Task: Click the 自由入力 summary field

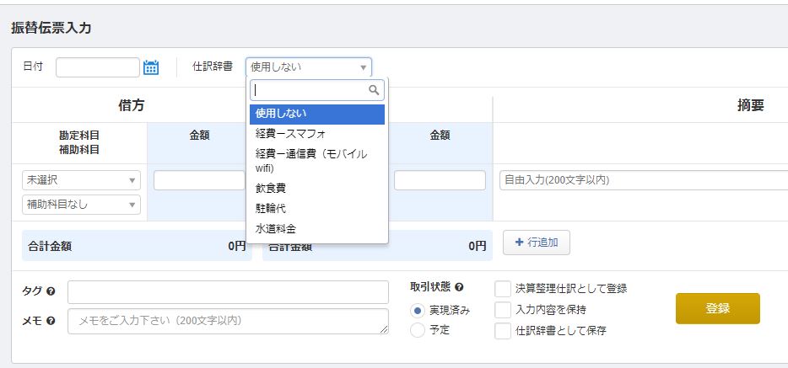Action: [x=644, y=180]
